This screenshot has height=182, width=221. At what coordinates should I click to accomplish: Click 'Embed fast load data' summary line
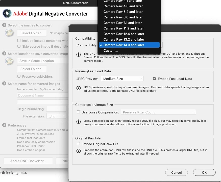point(31,138)
